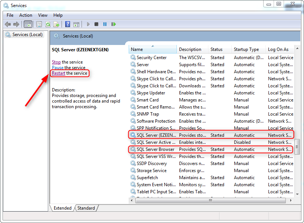Open the File menu

coord(10,15)
